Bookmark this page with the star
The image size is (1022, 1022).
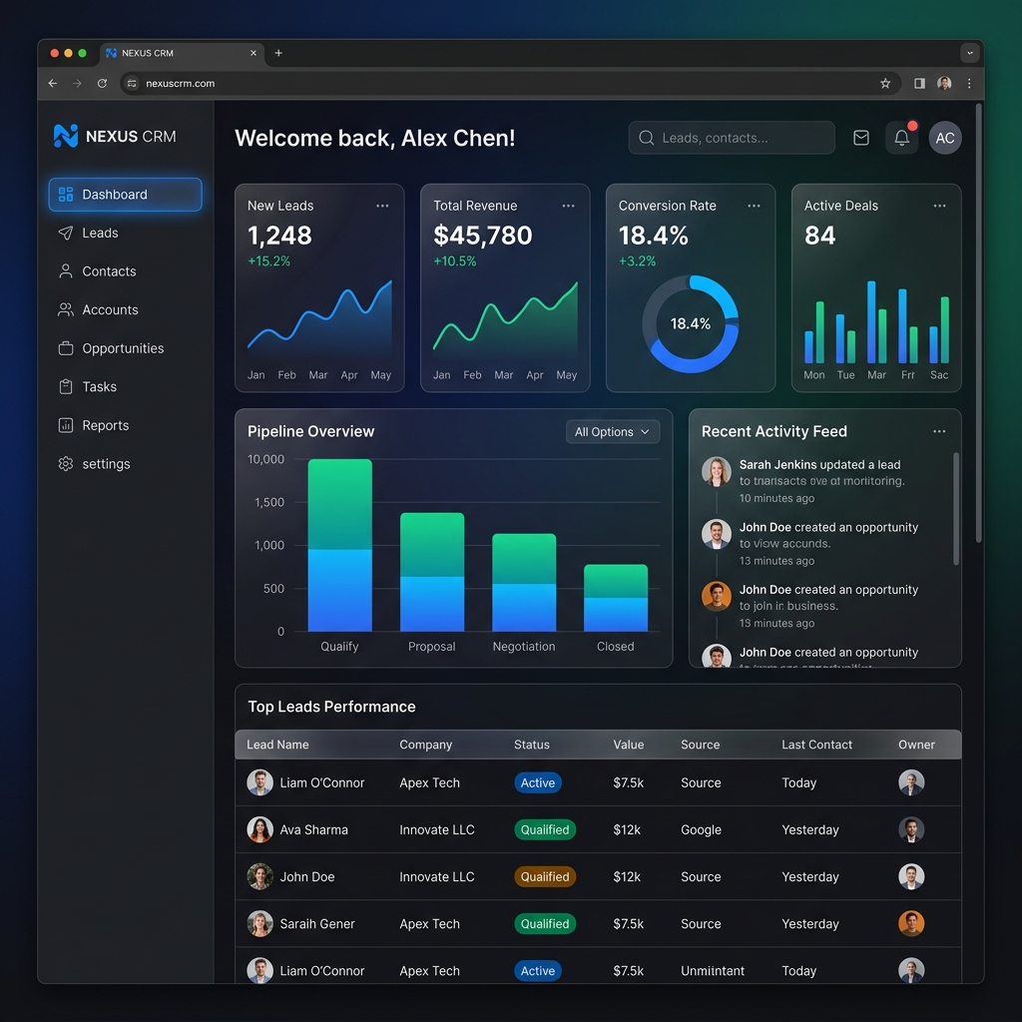tap(885, 84)
